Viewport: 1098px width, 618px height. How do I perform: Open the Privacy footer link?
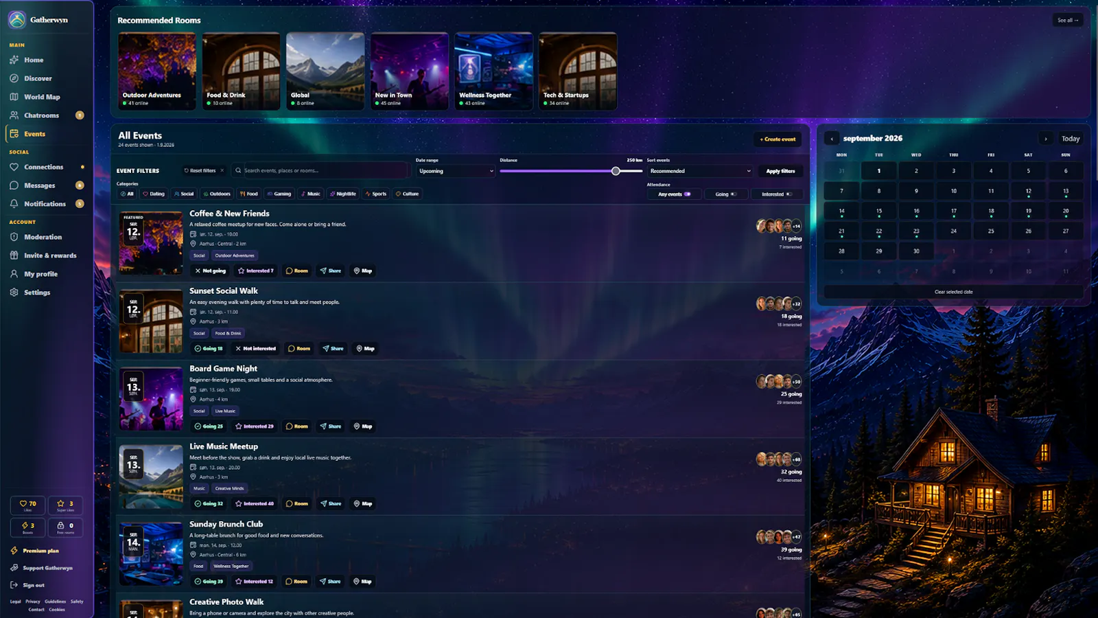coord(33,602)
